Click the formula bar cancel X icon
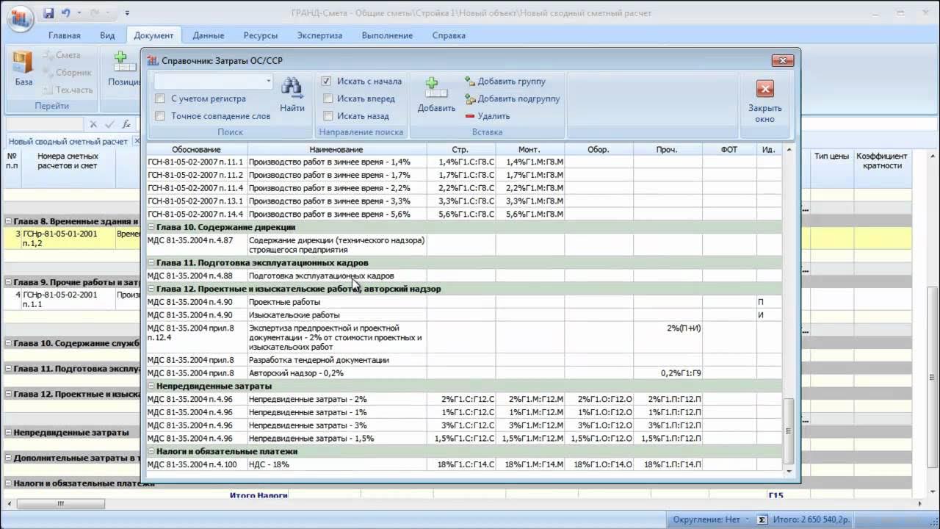The image size is (940, 529). (93, 124)
